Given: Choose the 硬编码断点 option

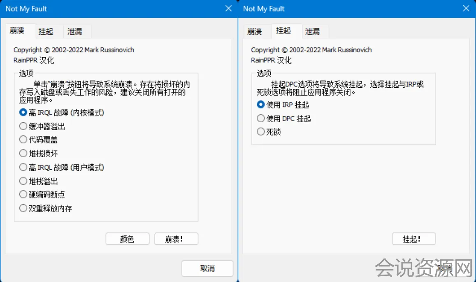Looking at the screenshot, I should [x=23, y=195].
